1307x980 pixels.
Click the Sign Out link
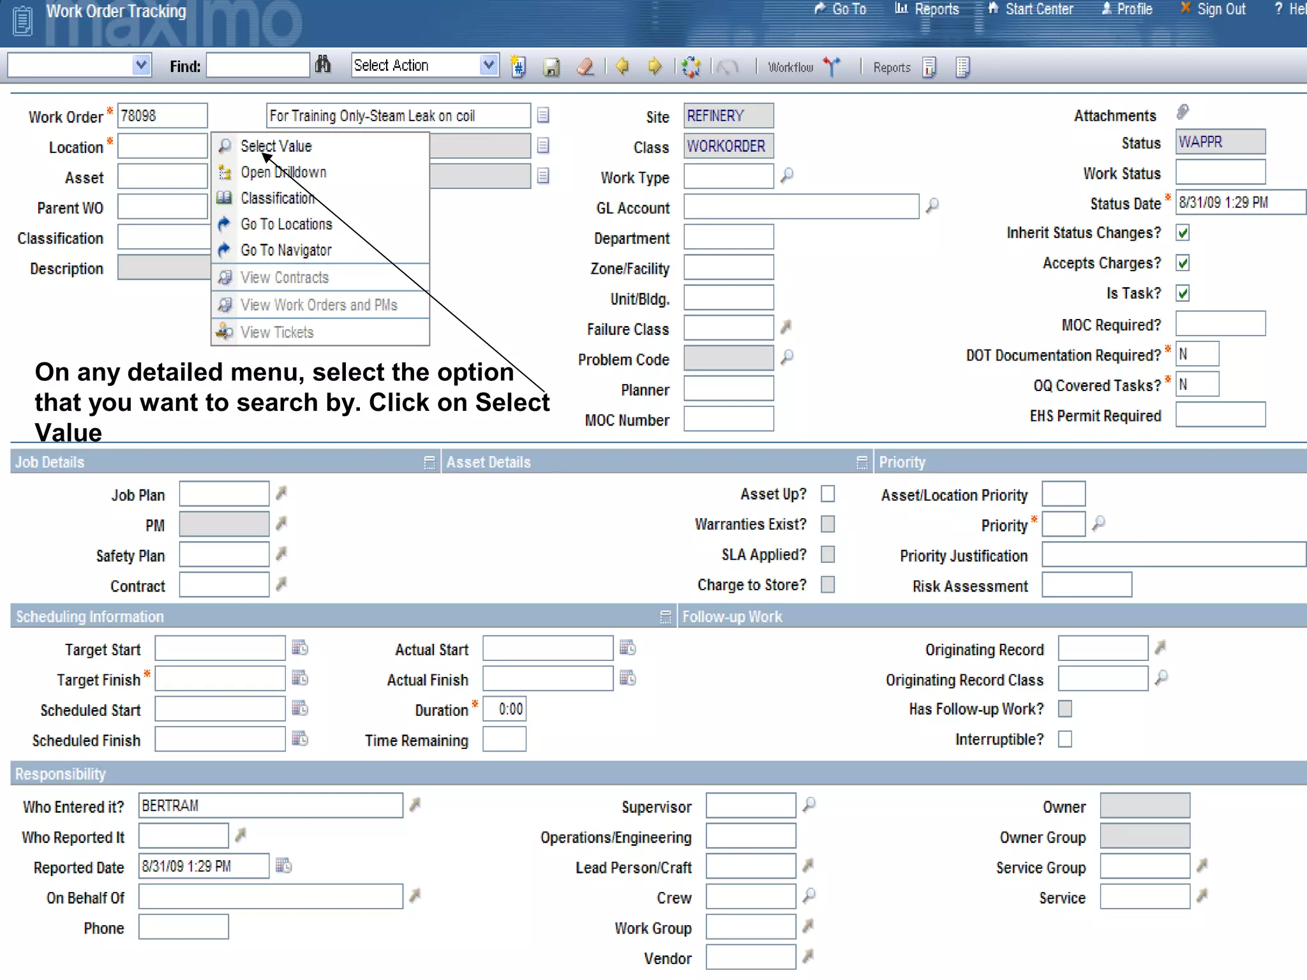click(x=1220, y=10)
